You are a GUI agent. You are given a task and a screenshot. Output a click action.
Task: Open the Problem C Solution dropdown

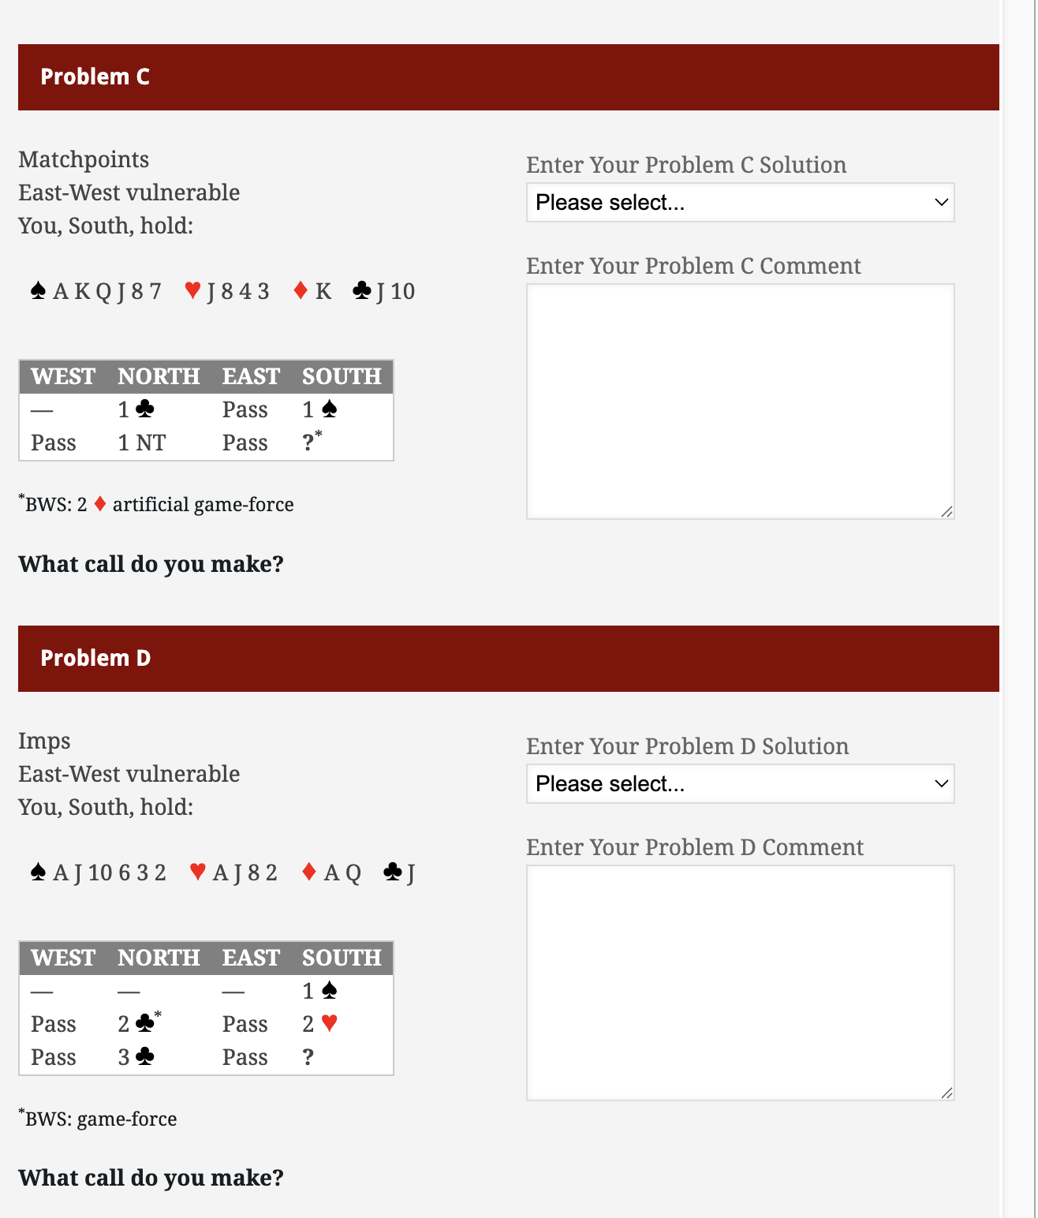(x=740, y=203)
